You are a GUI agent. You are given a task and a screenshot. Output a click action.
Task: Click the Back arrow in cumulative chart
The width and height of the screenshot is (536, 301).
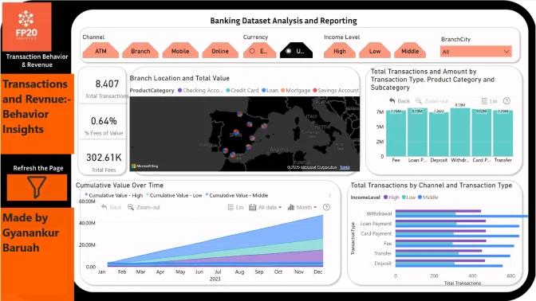104,207
